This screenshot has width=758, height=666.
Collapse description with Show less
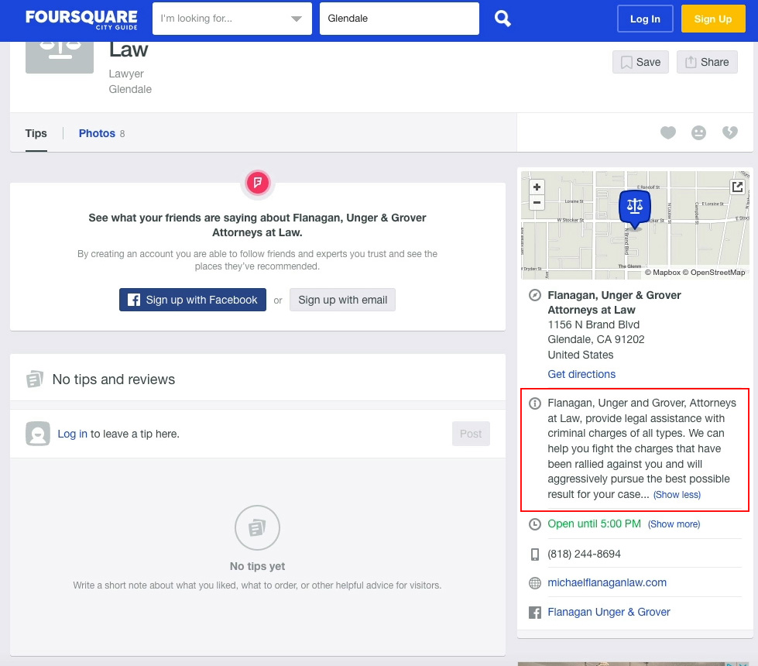(x=677, y=495)
